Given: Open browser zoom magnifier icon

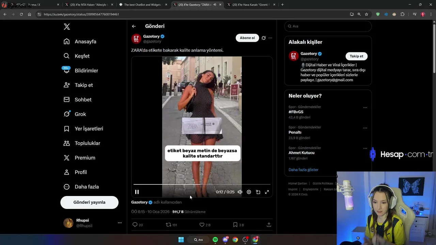Looking at the screenshot, I should pyautogui.click(x=359, y=14).
